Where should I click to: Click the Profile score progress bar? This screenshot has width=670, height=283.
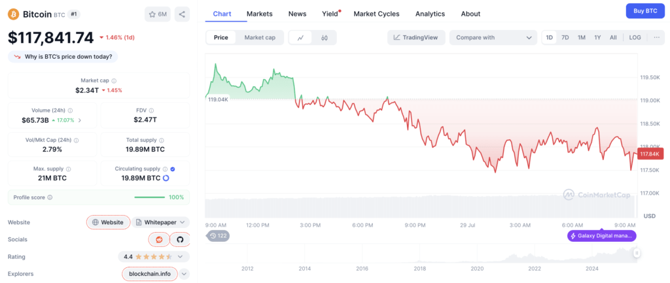150,197
